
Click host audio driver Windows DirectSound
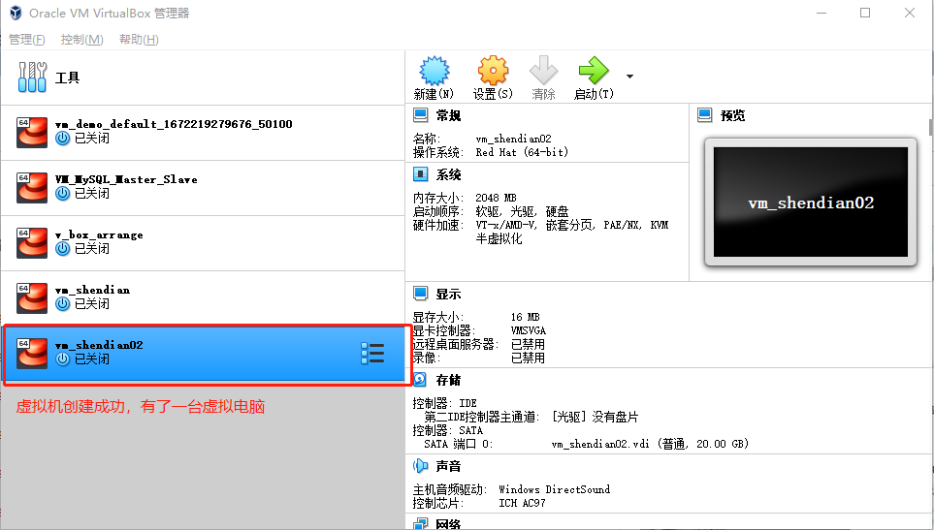pyautogui.click(x=554, y=489)
